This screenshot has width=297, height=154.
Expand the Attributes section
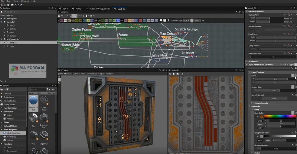coord(247,61)
